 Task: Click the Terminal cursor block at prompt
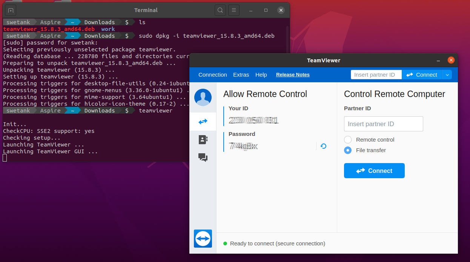click(x=5, y=158)
